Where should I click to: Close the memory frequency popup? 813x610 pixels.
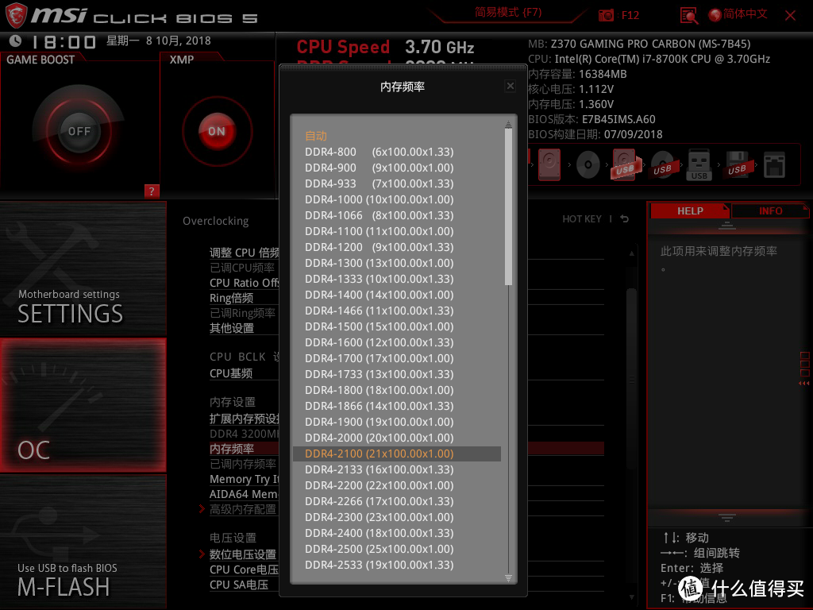click(x=511, y=86)
